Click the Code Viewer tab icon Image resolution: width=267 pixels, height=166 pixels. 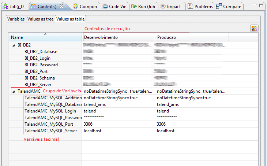coord(105,6)
